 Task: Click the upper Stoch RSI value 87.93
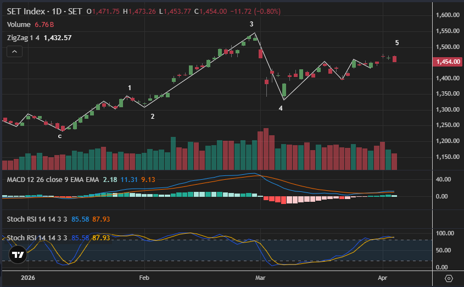tap(101, 219)
